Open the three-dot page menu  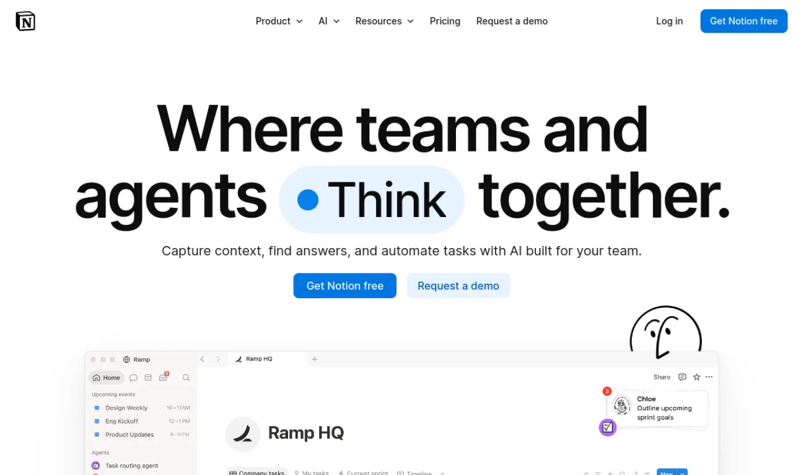point(709,377)
